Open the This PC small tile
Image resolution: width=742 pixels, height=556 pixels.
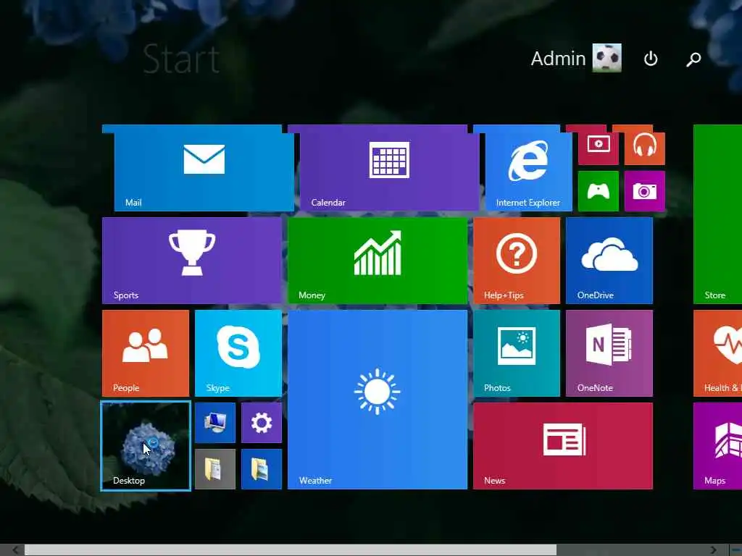pyautogui.click(x=214, y=423)
